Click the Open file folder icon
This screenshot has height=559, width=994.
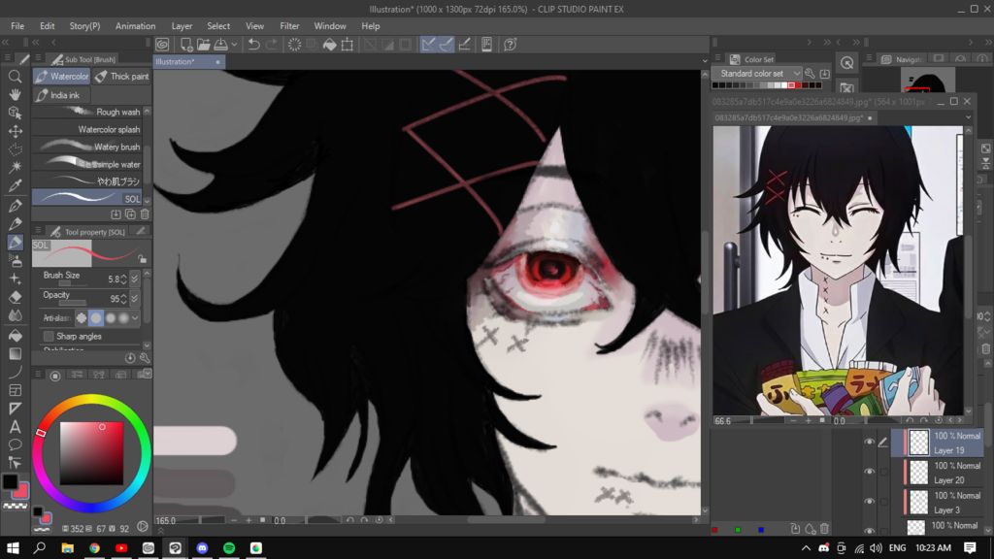[204, 45]
